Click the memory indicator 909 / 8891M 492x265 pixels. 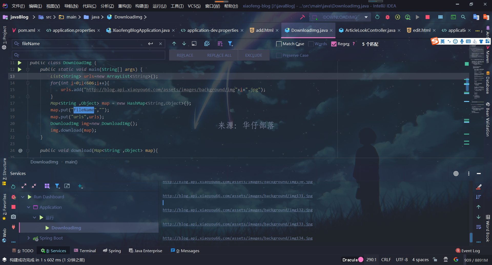click(x=476, y=260)
